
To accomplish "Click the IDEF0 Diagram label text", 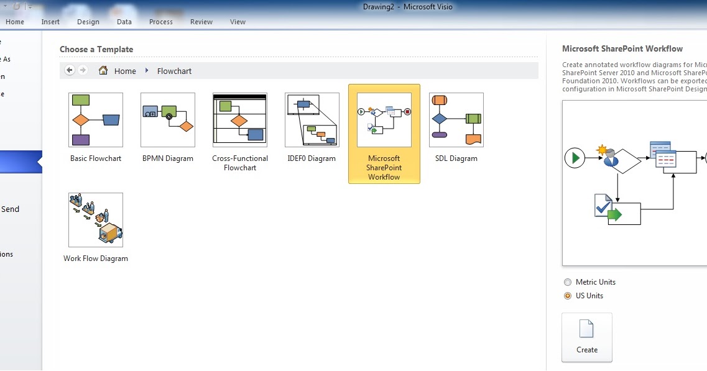I will coord(312,158).
